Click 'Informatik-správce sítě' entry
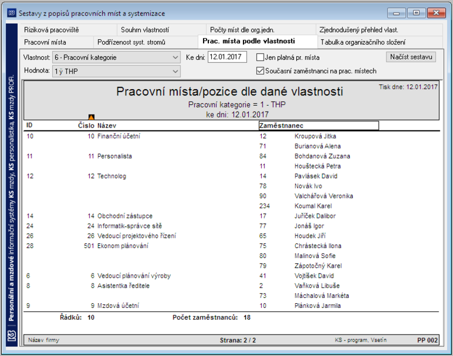Viewport: 453px width, 356px height. [129, 226]
